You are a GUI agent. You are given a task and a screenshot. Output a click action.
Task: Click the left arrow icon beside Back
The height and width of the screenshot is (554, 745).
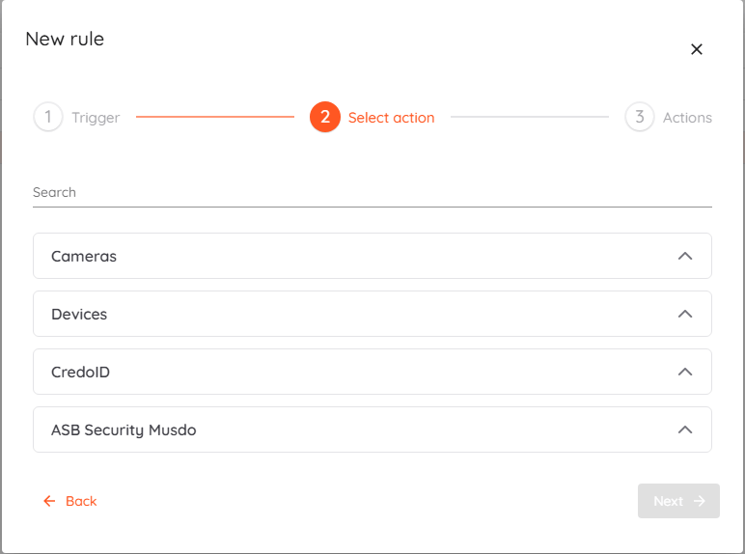coord(49,501)
